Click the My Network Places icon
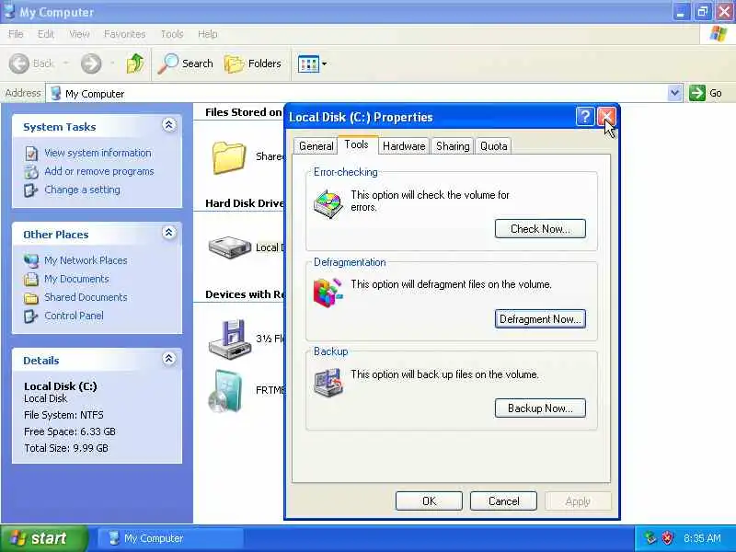Viewport: 736px width, 552px height. click(x=31, y=260)
